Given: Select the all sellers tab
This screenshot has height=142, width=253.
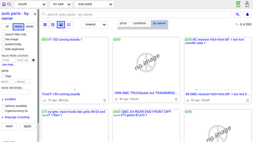Looking at the screenshot, I should pyautogui.click(x=7, y=27).
